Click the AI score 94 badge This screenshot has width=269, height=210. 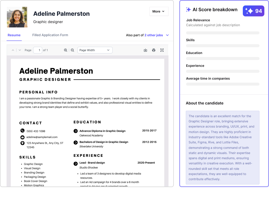click(253, 11)
